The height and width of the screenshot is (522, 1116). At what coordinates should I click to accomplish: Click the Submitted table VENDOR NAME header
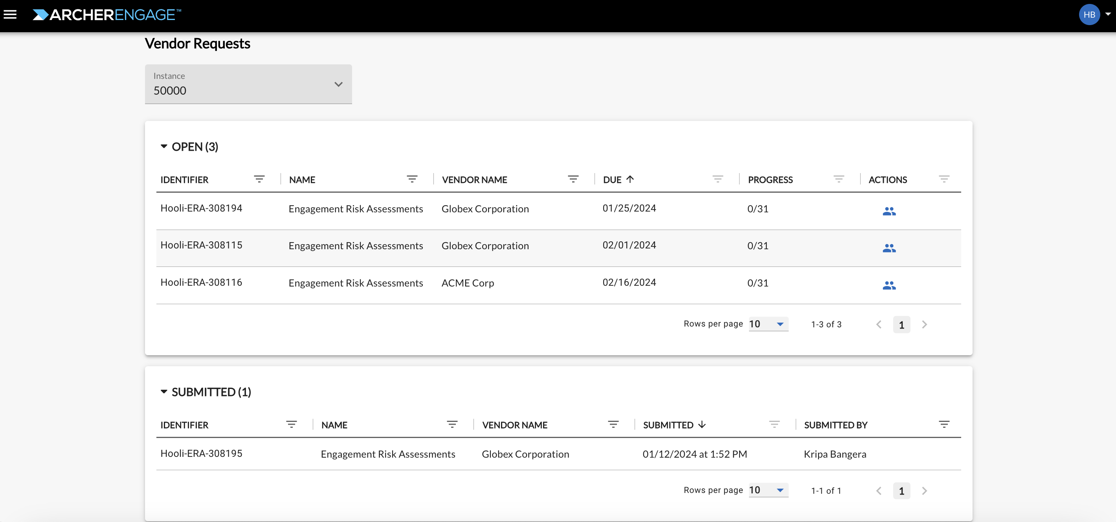pos(515,425)
